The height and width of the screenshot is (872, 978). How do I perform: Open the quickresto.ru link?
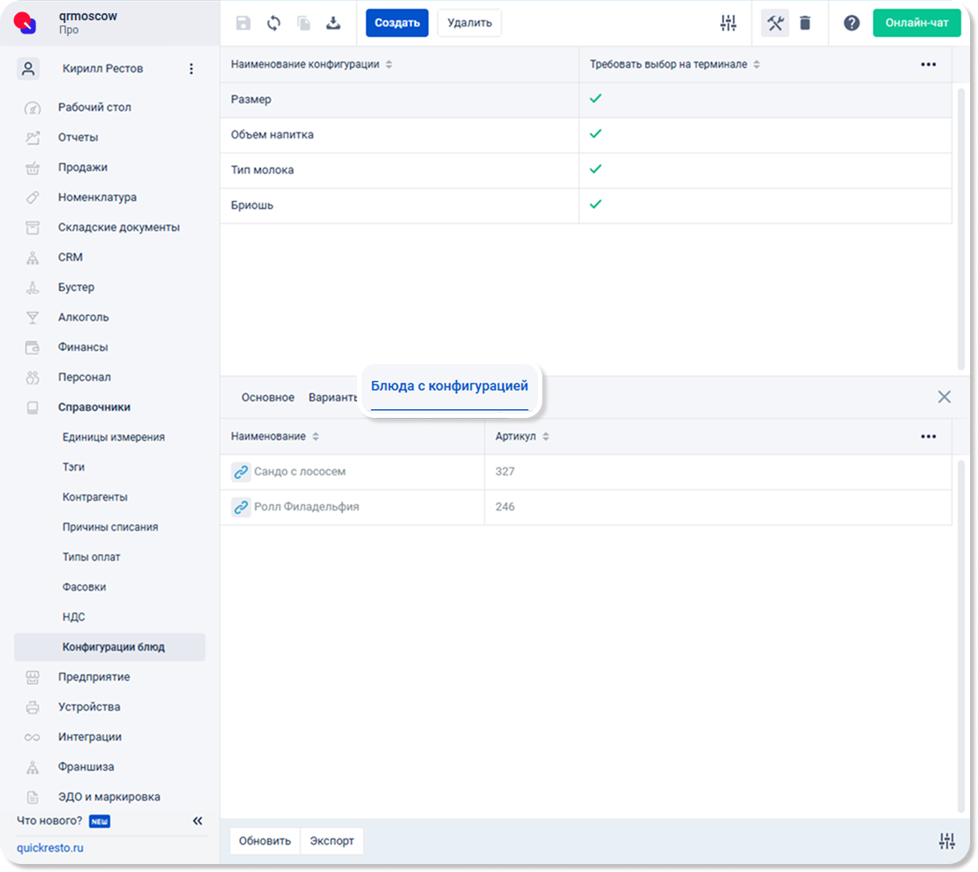tap(50, 847)
